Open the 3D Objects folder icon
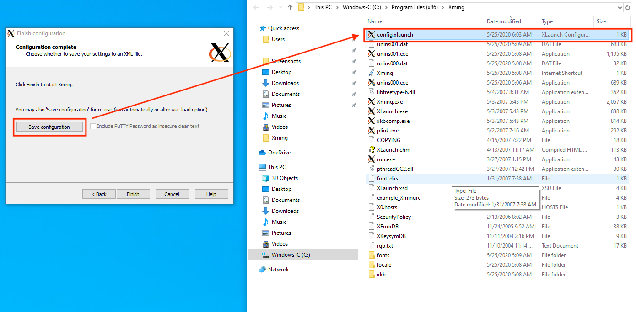636x312 pixels. coord(266,178)
